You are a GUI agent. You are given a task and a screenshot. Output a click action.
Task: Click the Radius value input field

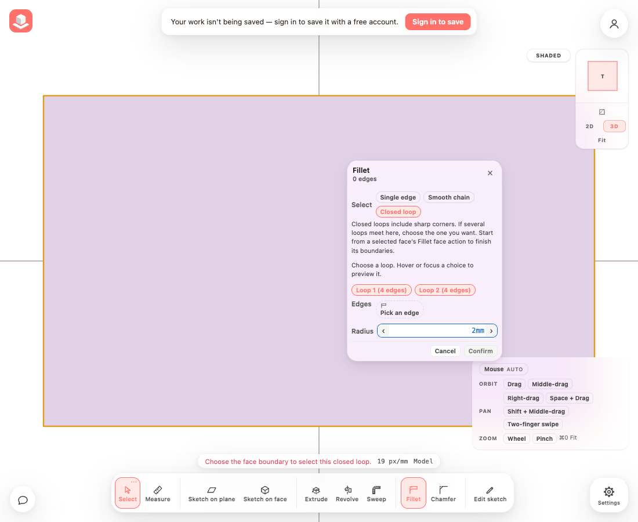tap(437, 331)
